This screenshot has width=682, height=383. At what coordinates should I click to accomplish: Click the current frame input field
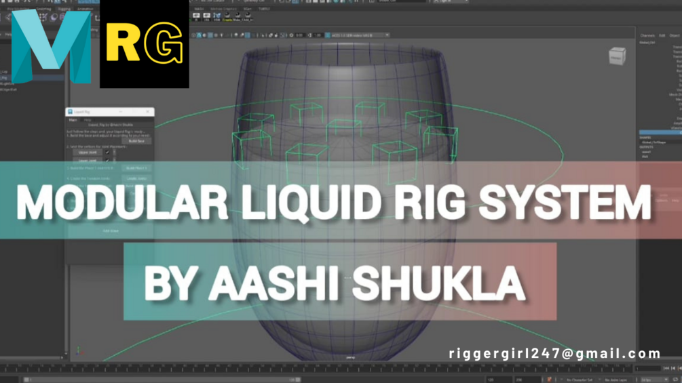pyautogui.click(x=647, y=368)
